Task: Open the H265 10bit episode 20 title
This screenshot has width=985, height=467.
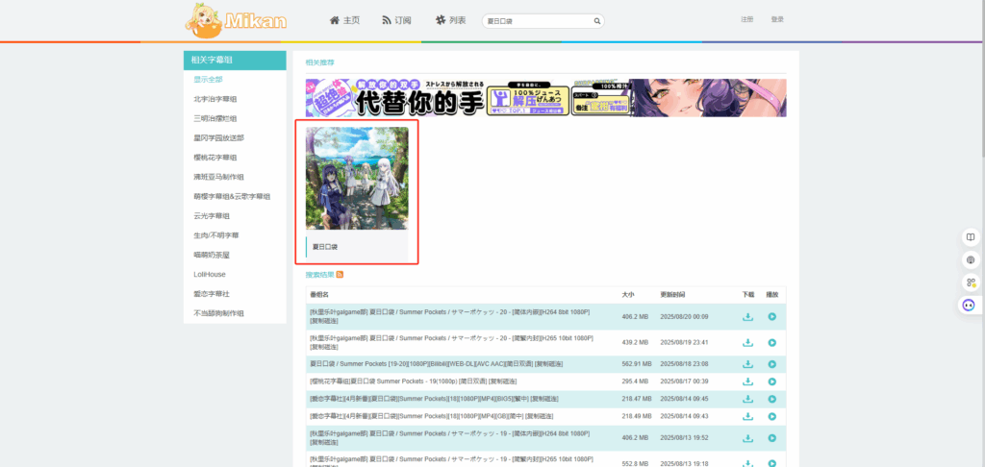Action: 452,337
